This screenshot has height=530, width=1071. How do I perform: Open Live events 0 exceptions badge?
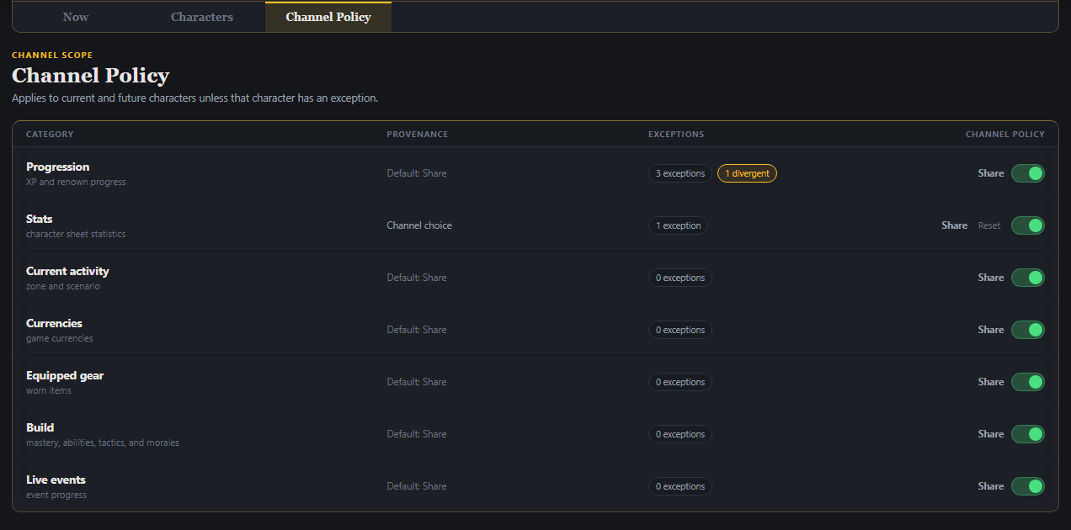pyautogui.click(x=680, y=486)
